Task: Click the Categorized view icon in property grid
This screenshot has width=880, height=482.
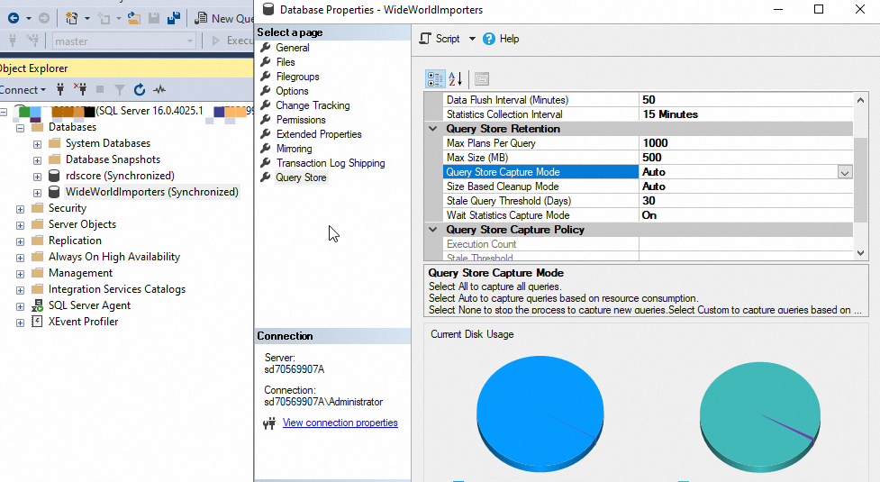Action: [435, 79]
